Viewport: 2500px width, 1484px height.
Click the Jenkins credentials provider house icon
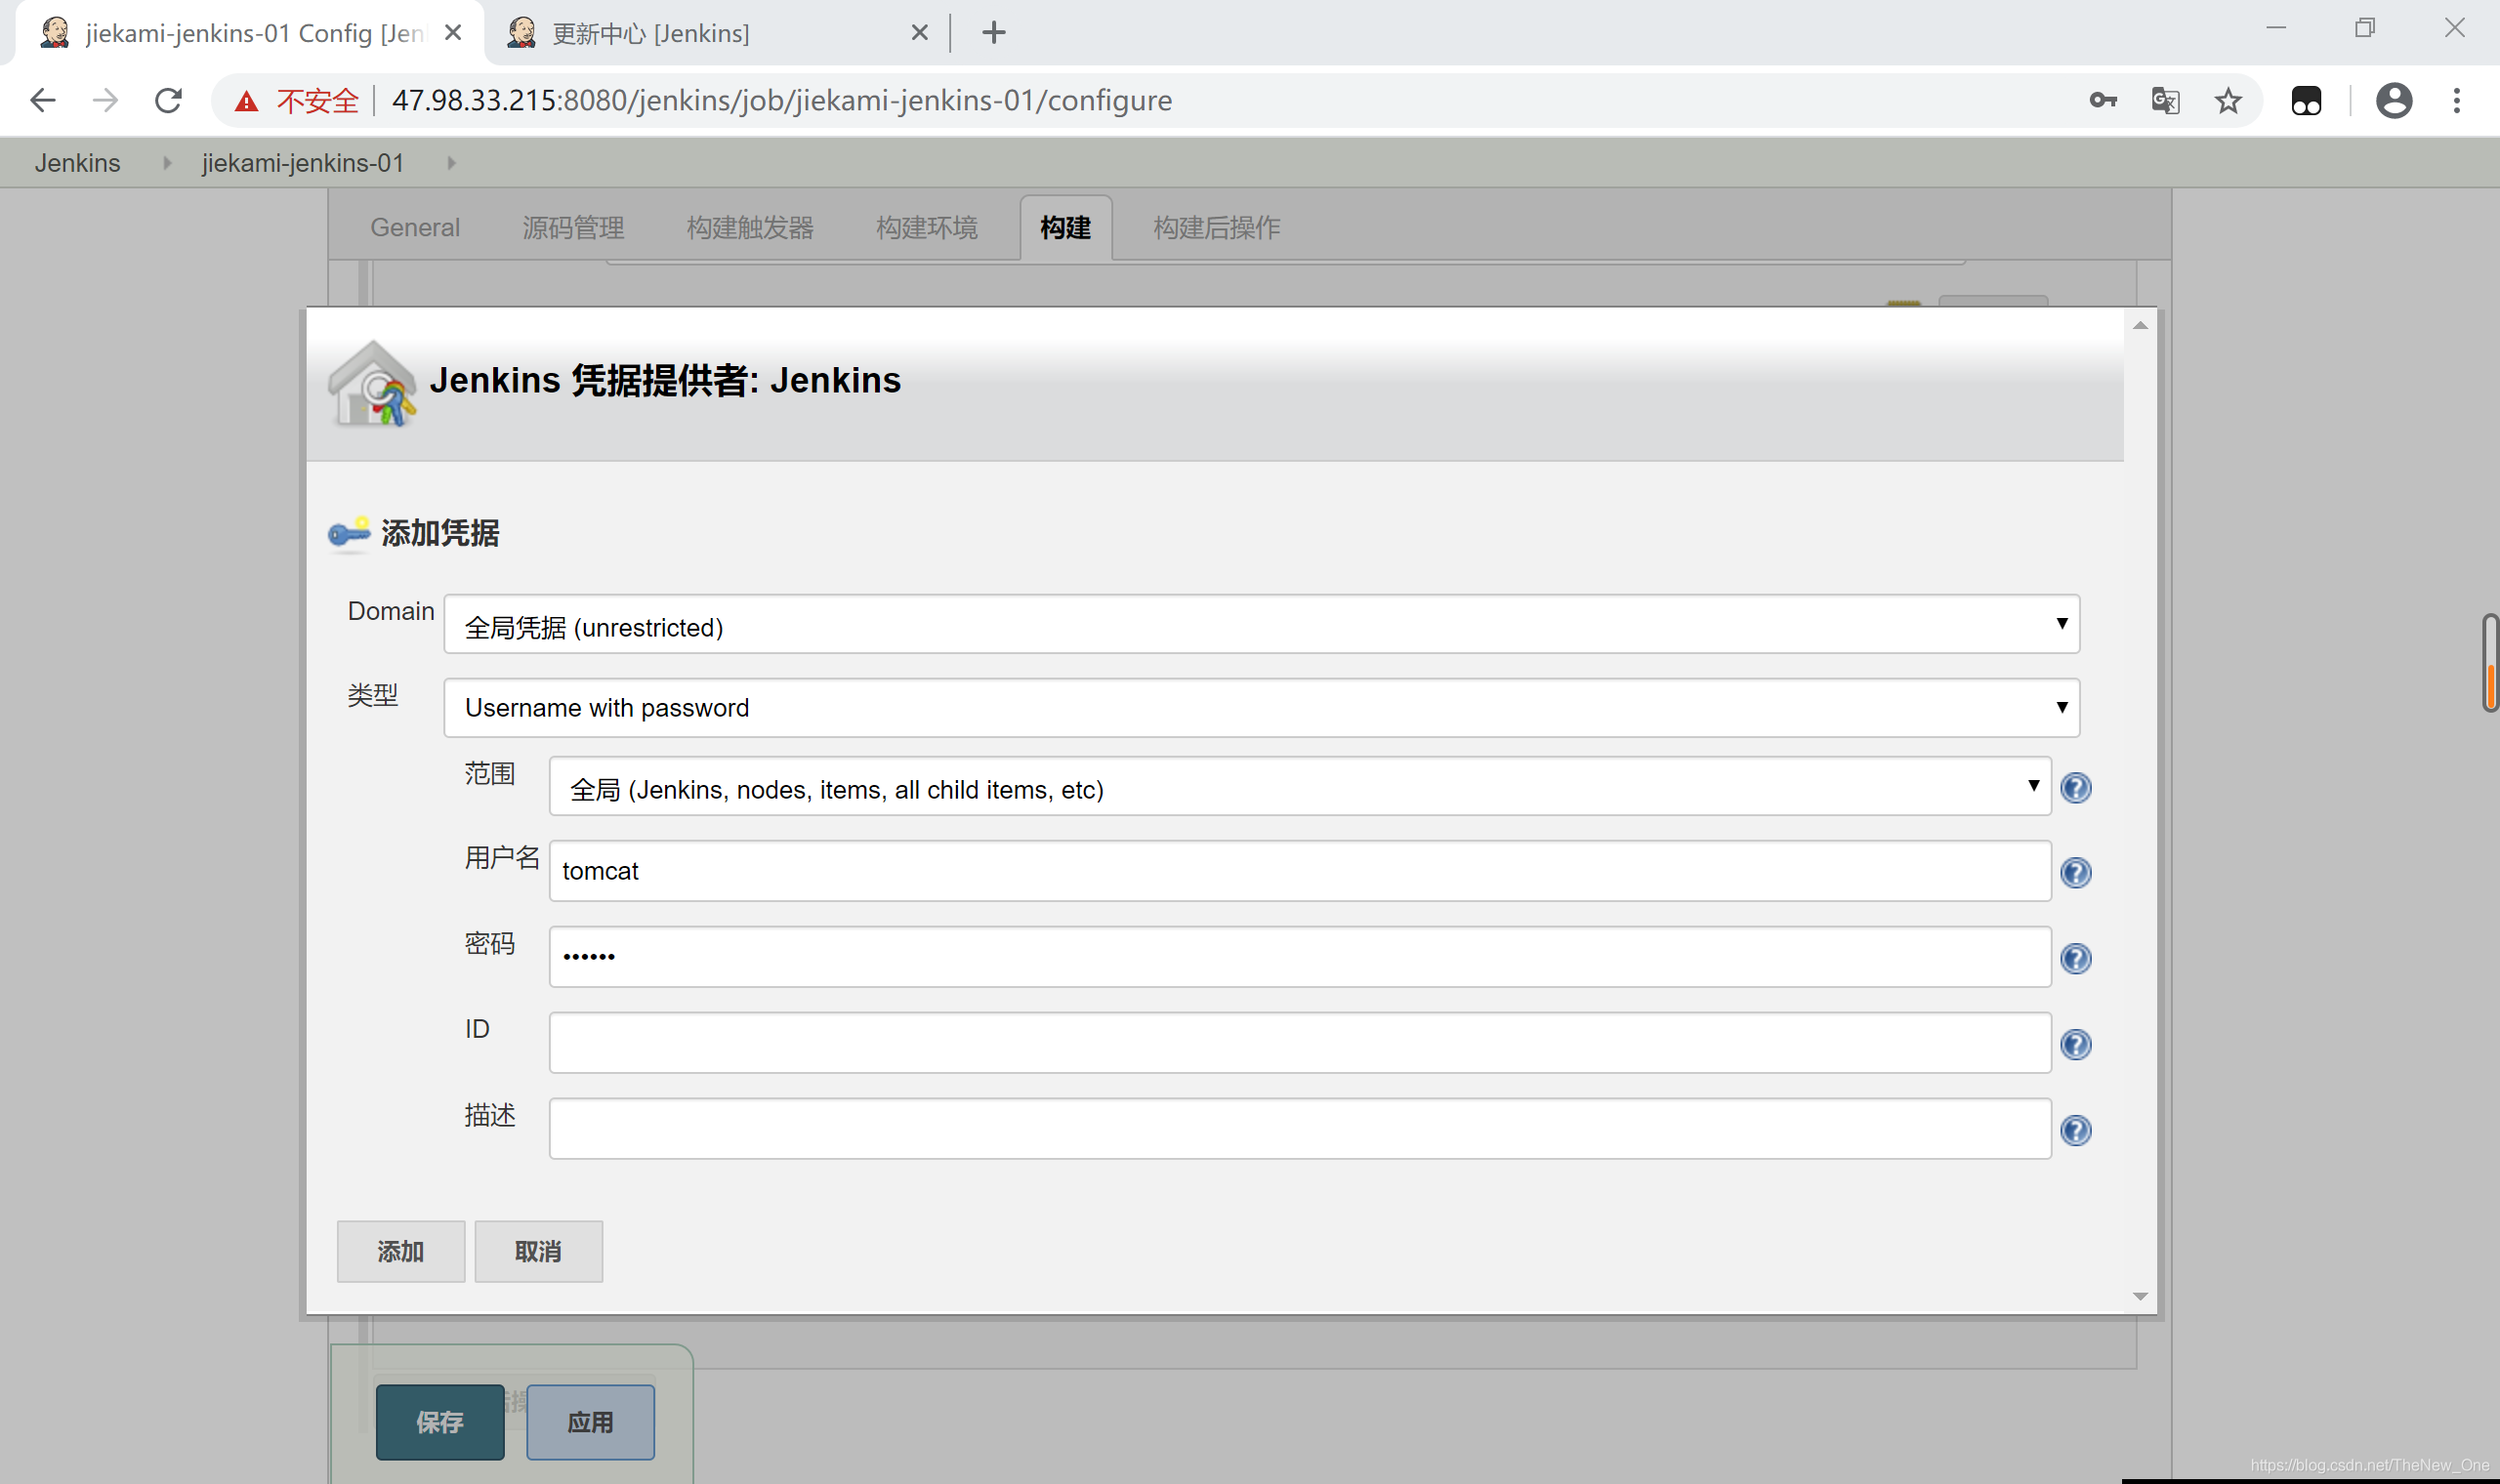372,384
